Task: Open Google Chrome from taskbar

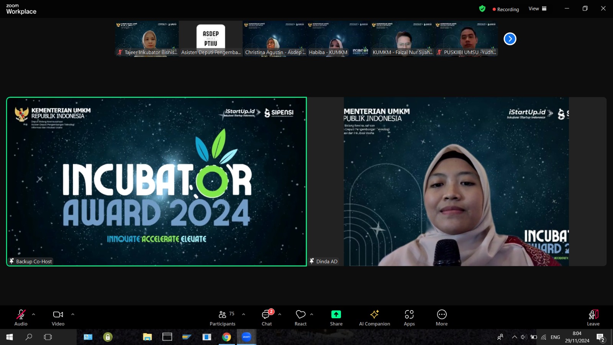Action: pyautogui.click(x=227, y=337)
